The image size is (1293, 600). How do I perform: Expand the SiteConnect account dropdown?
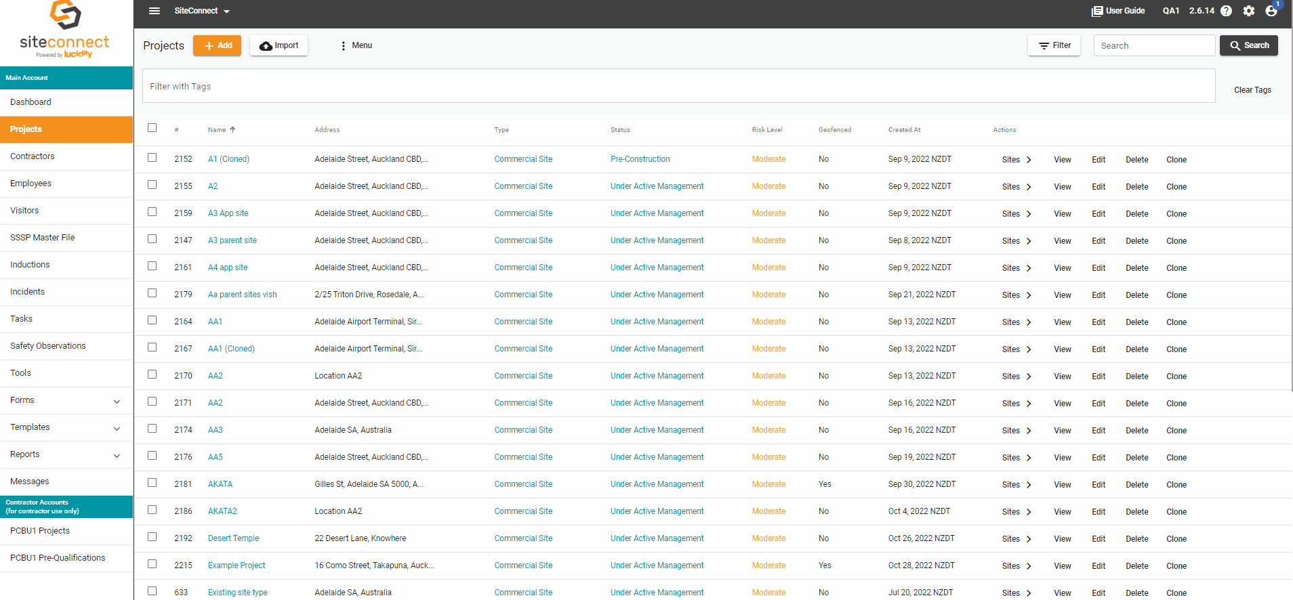pos(202,11)
